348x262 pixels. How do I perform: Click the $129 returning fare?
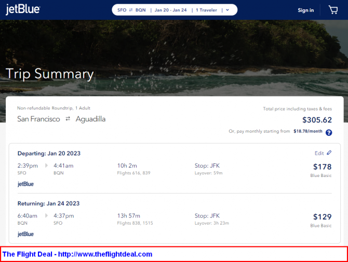tap(322, 217)
